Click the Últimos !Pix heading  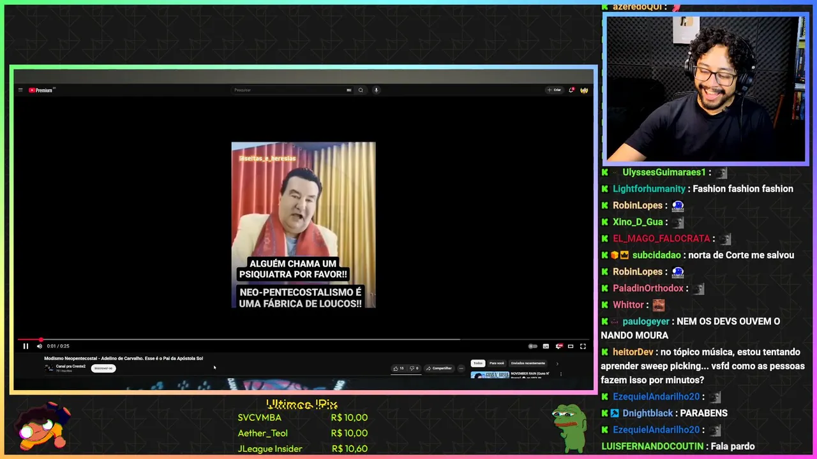tap(302, 405)
